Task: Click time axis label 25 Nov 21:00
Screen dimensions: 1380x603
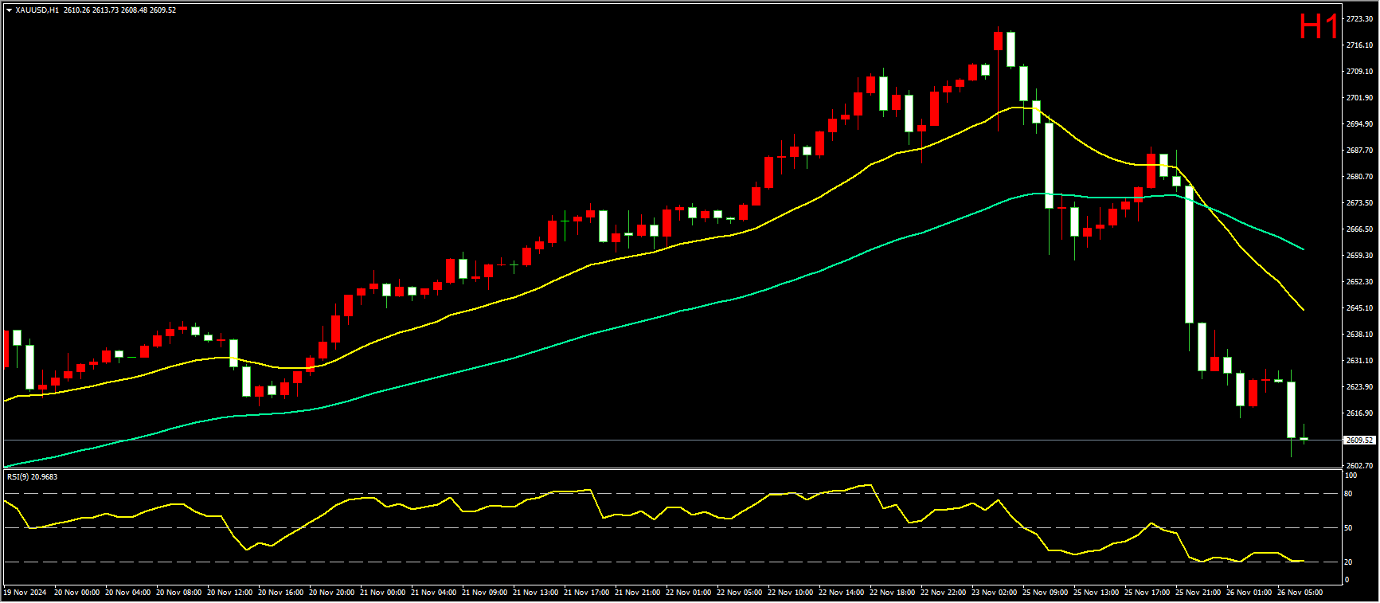Action: pos(1198,593)
